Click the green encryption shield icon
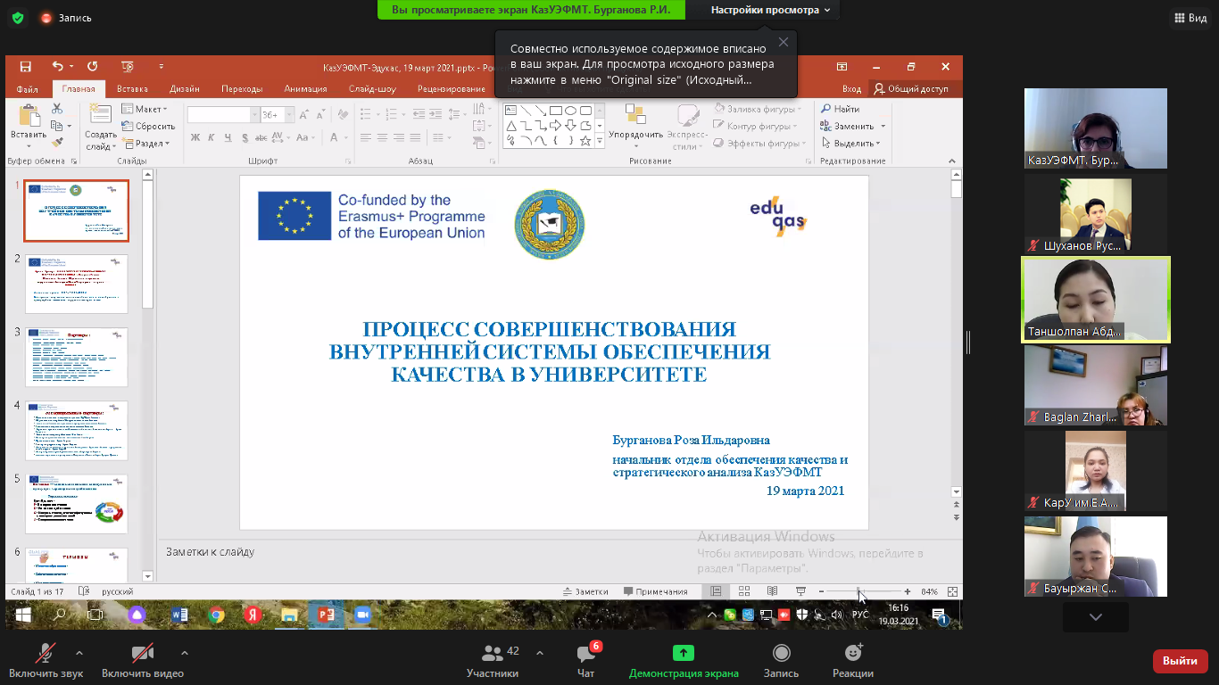This screenshot has width=1219, height=685. point(18,18)
